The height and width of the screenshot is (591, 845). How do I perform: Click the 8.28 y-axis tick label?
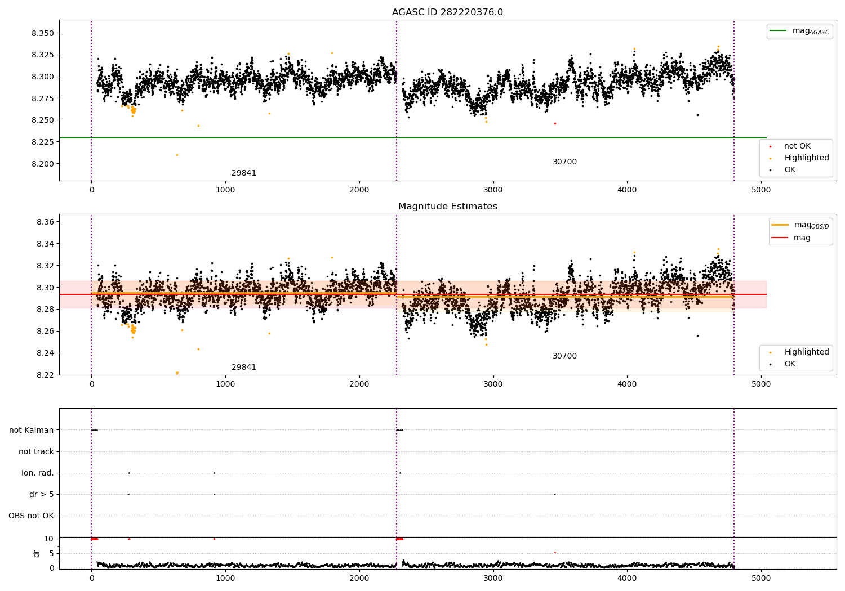(45, 309)
